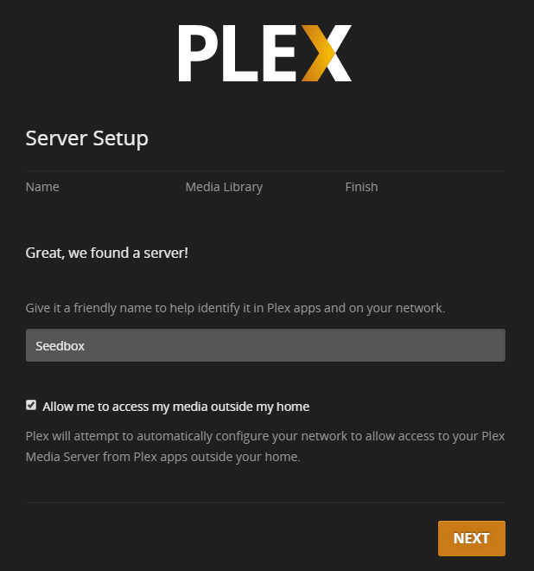This screenshot has width=534, height=571.
Task: Jump to the Finish step
Action: pyautogui.click(x=361, y=187)
